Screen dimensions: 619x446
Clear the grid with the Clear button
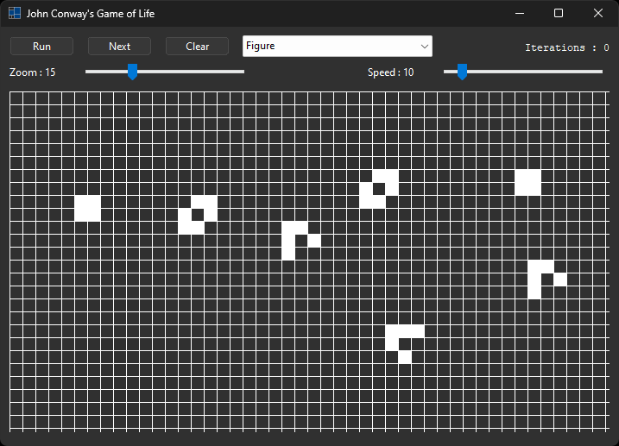point(197,47)
